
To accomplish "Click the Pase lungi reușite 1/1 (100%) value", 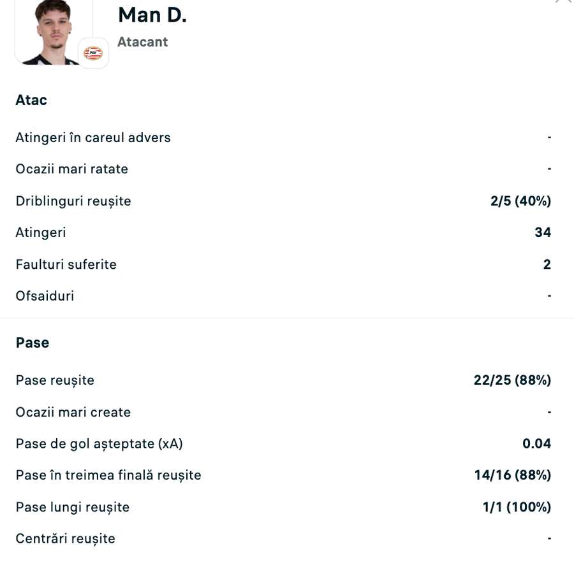I will coord(517,507).
